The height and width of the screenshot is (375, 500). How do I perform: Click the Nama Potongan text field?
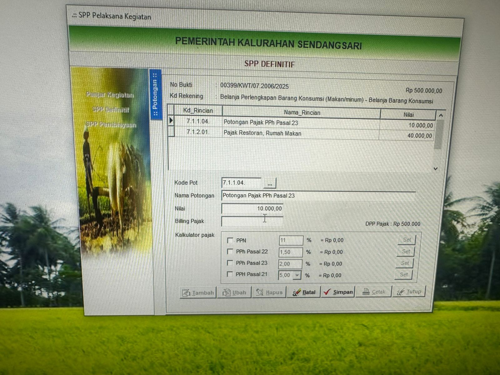pos(318,196)
